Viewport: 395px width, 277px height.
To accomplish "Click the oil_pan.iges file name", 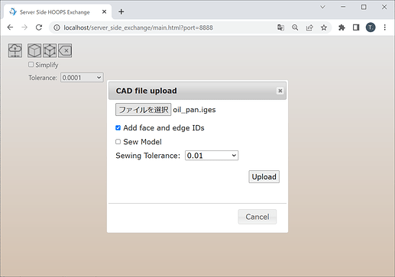I will point(194,110).
